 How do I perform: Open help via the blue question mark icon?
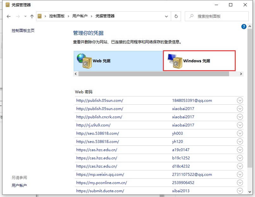pos(244,27)
